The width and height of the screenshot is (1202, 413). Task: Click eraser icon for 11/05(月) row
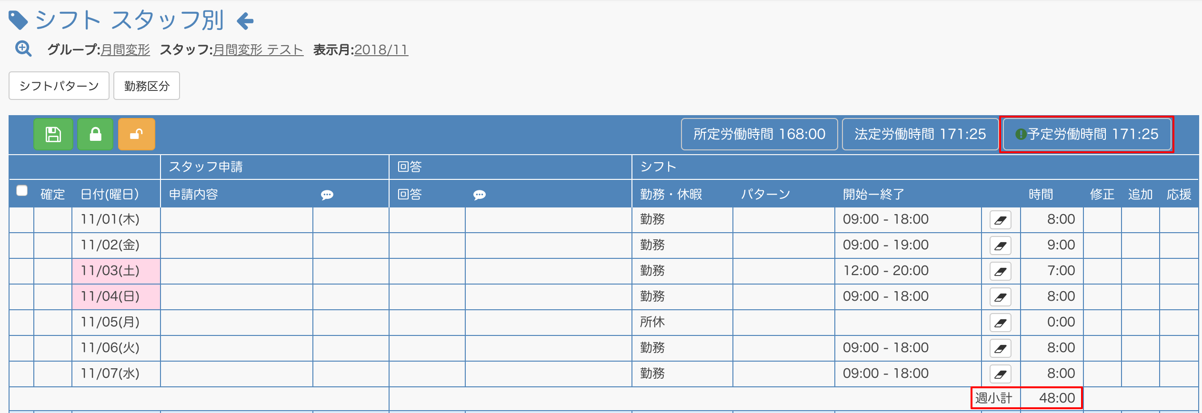tap(1001, 323)
